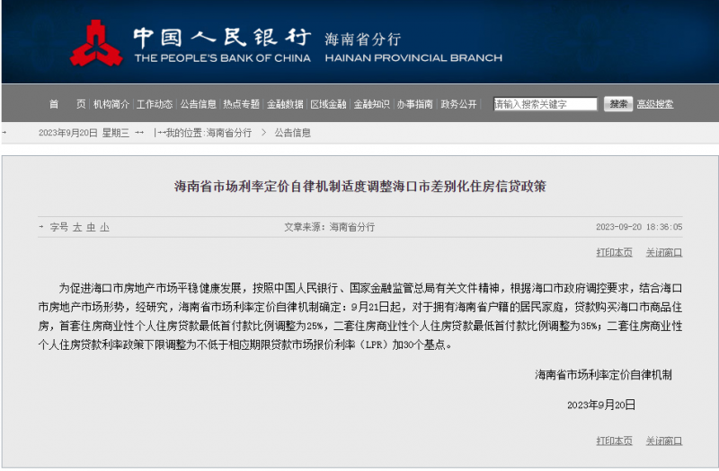
Task: Click the top 打印本页 print link
Action: click(x=614, y=252)
